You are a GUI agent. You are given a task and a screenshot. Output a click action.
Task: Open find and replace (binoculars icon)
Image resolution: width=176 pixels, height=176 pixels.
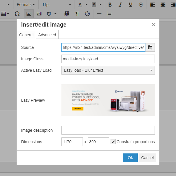click(67, 14)
